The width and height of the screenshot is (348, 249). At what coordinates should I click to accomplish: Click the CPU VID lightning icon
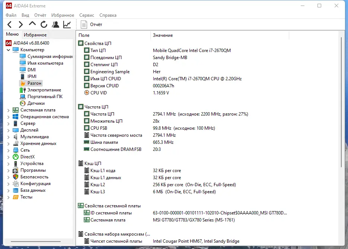87,93
